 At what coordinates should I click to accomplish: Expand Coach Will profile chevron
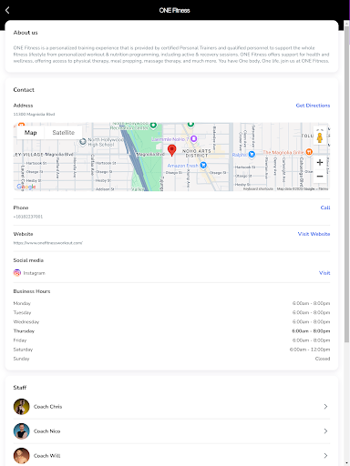click(325, 456)
